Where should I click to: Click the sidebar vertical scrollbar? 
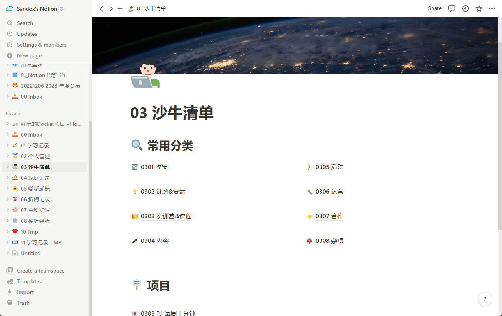pos(90,217)
